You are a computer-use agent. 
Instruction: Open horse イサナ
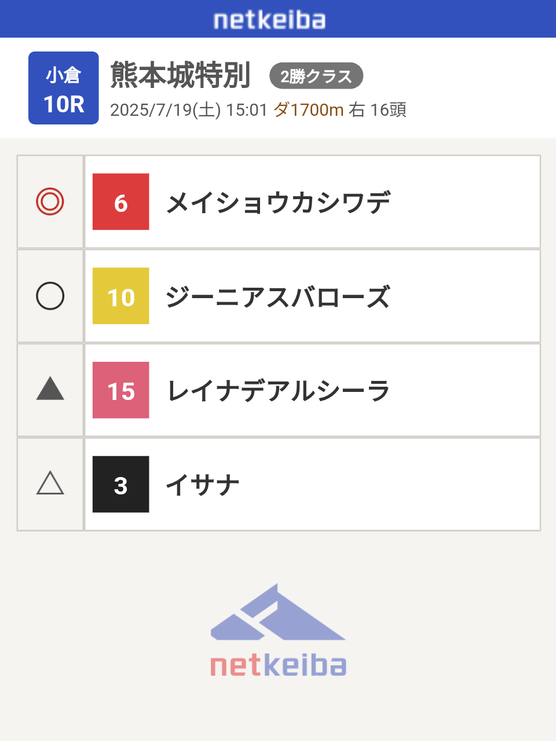point(203,485)
